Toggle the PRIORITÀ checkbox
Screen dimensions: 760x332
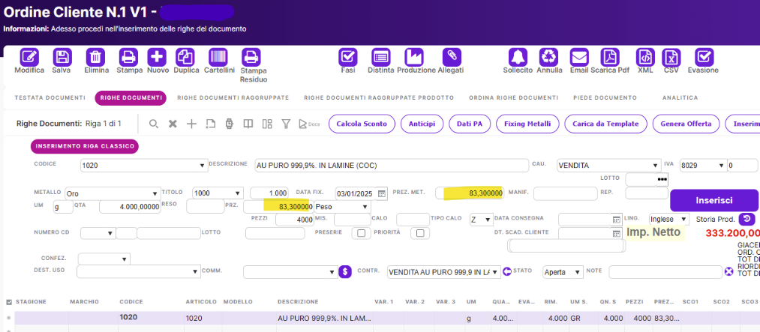419,233
